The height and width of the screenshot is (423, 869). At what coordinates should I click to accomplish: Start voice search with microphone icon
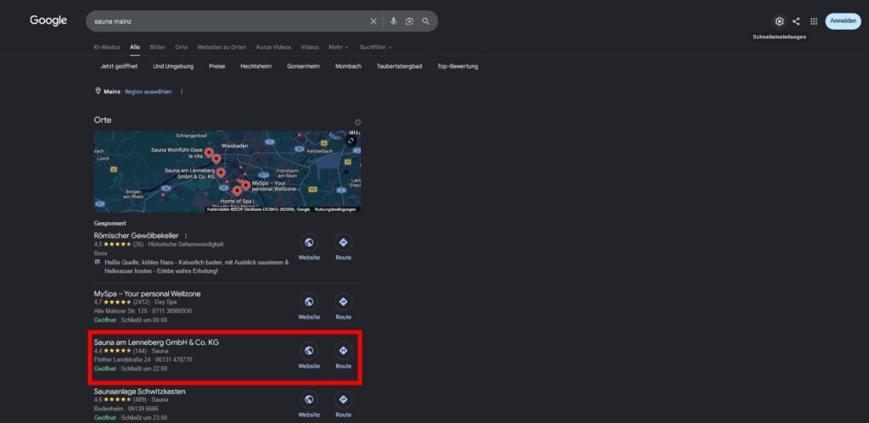click(394, 21)
